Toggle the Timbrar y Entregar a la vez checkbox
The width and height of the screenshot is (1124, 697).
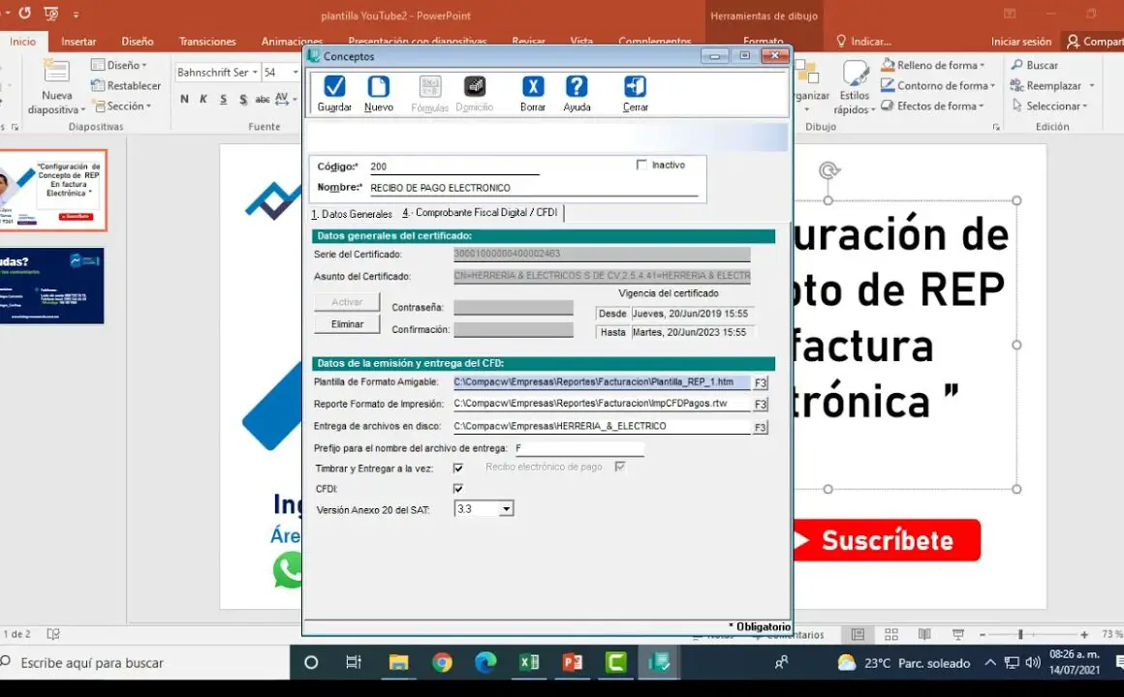pyautogui.click(x=458, y=468)
